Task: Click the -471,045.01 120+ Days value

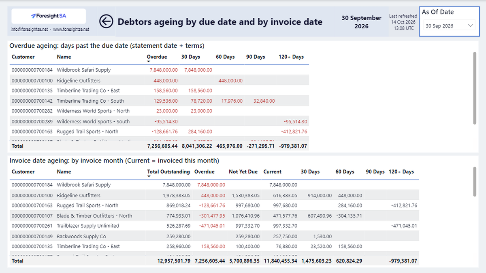Action: pos(404,226)
